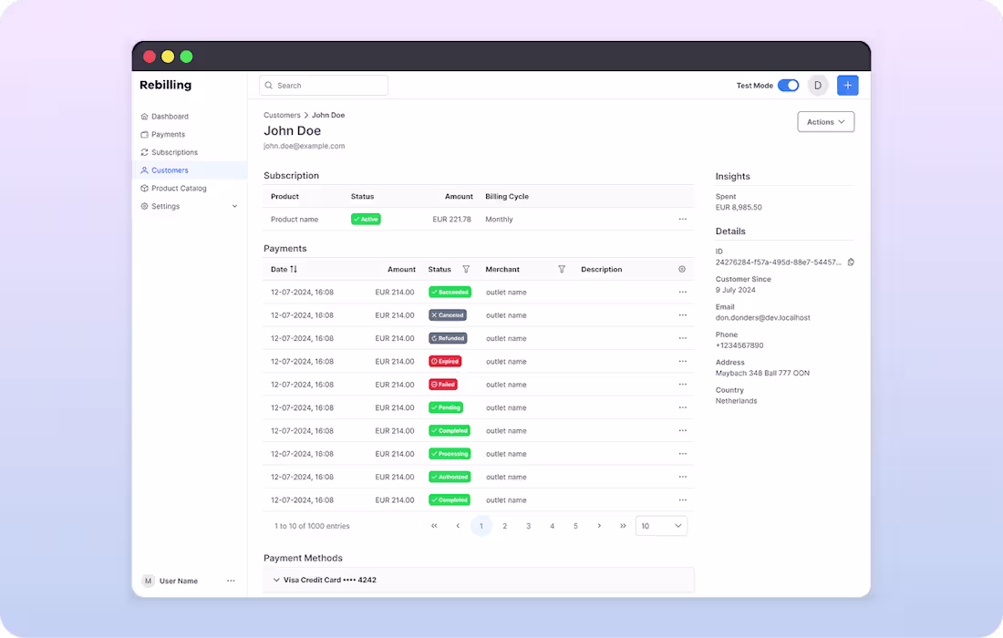The height and width of the screenshot is (638, 1003).
Task: Open the Dashboard sidebar item
Action: pyautogui.click(x=164, y=117)
